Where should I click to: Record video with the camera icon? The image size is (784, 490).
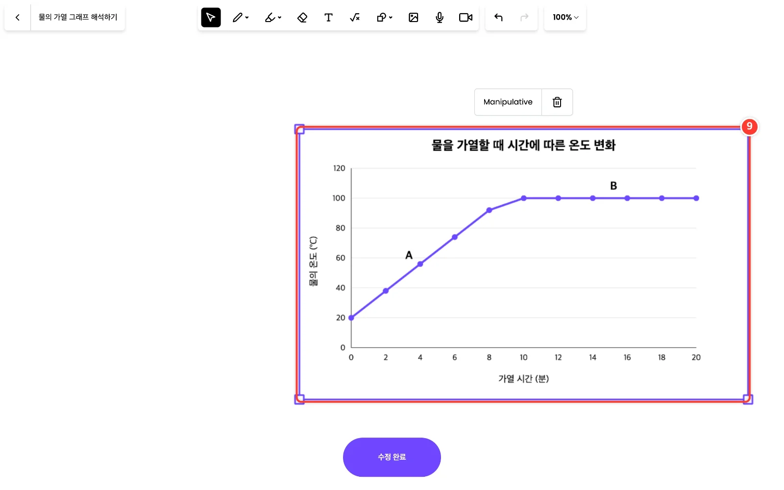click(x=465, y=18)
